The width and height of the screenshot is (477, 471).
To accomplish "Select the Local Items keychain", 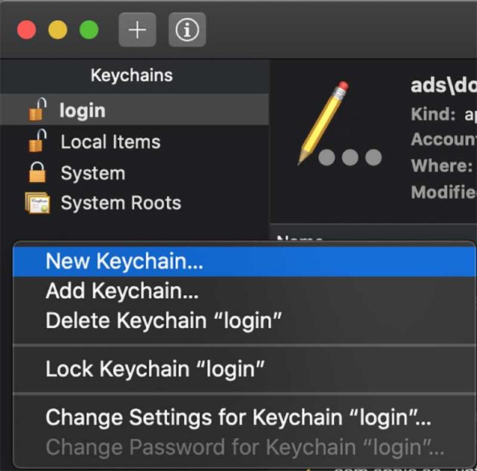I will [x=134, y=142].
